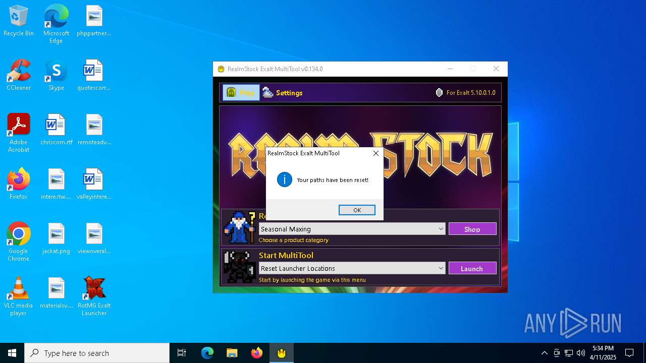Open File Explorer from the taskbar
Image resolution: width=646 pixels, height=363 pixels.
232,353
